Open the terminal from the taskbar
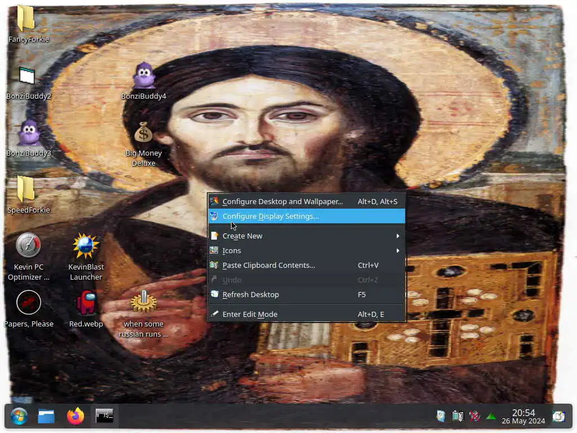The width and height of the screenshot is (577, 433). pyautogui.click(x=104, y=416)
